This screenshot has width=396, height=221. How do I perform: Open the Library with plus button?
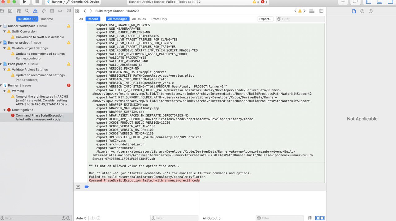(343, 2)
